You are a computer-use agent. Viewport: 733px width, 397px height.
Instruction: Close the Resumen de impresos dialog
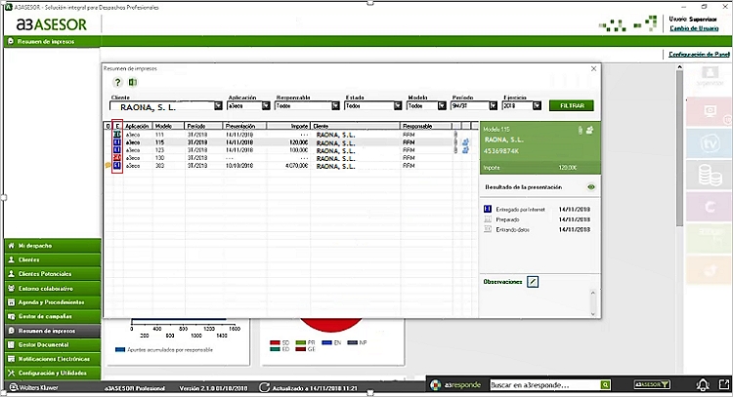pos(593,68)
